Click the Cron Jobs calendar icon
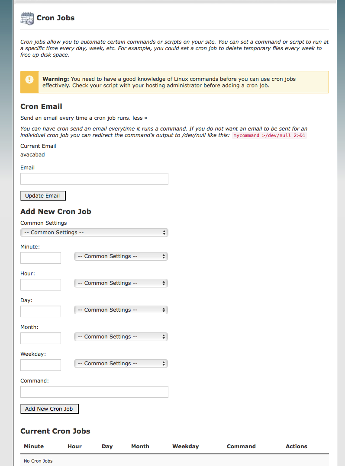Screen dimensions: 345x466 pyautogui.click(x=27, y=18)
